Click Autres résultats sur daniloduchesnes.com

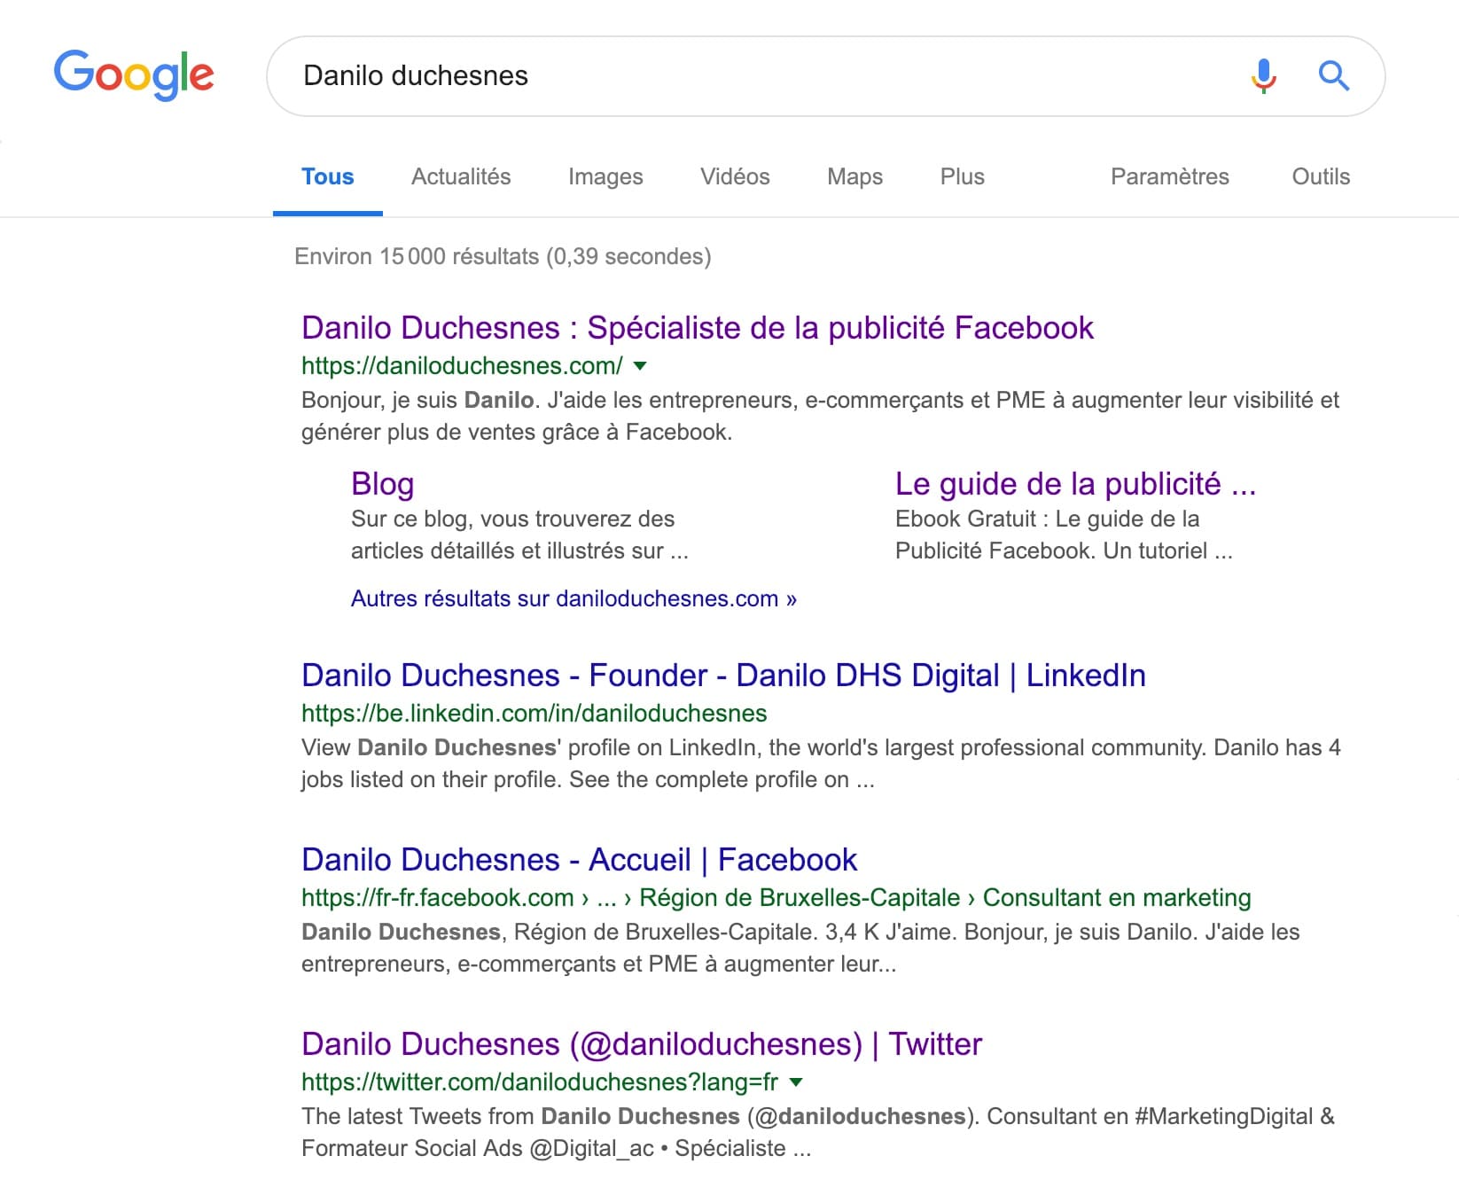(573, 598)
